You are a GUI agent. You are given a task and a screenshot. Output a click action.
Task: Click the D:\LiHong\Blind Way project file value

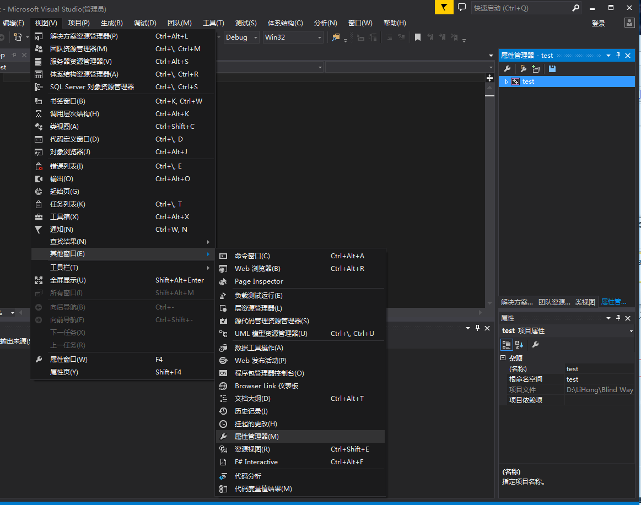pyautogui.click(x=600, y=390)
